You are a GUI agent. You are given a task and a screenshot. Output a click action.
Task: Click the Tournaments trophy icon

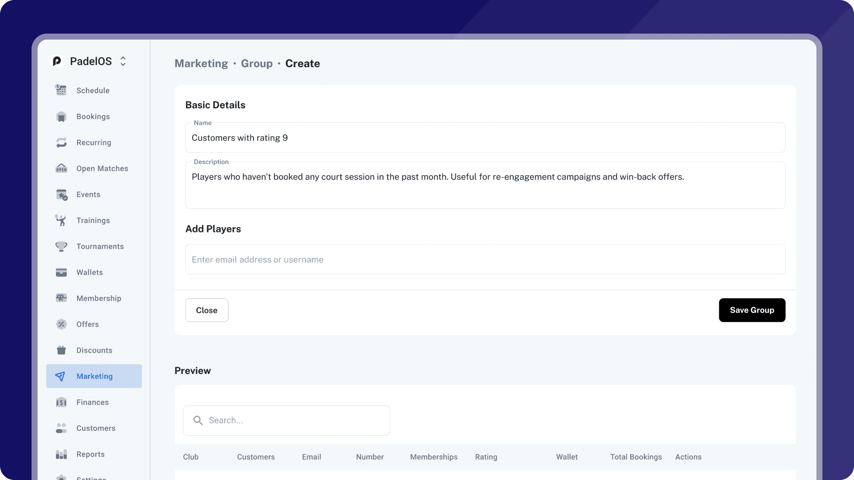pyautogui.click(x=61, y=246)
